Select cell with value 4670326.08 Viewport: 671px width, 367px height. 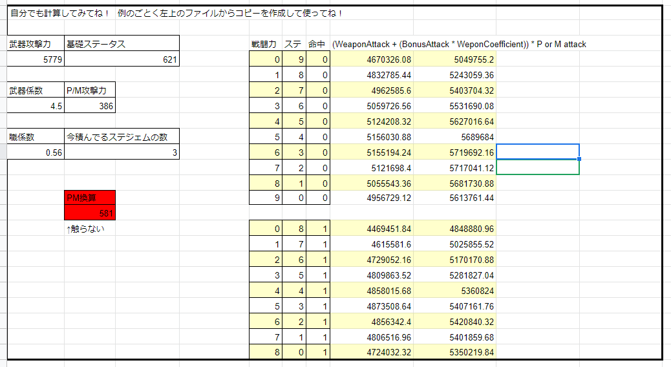(372, 59)
